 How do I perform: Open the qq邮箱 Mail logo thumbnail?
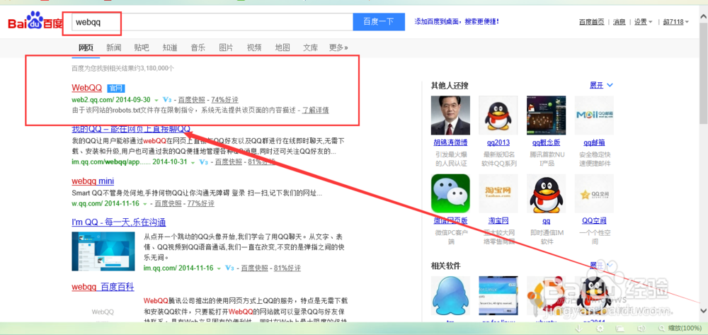[594, 115]
